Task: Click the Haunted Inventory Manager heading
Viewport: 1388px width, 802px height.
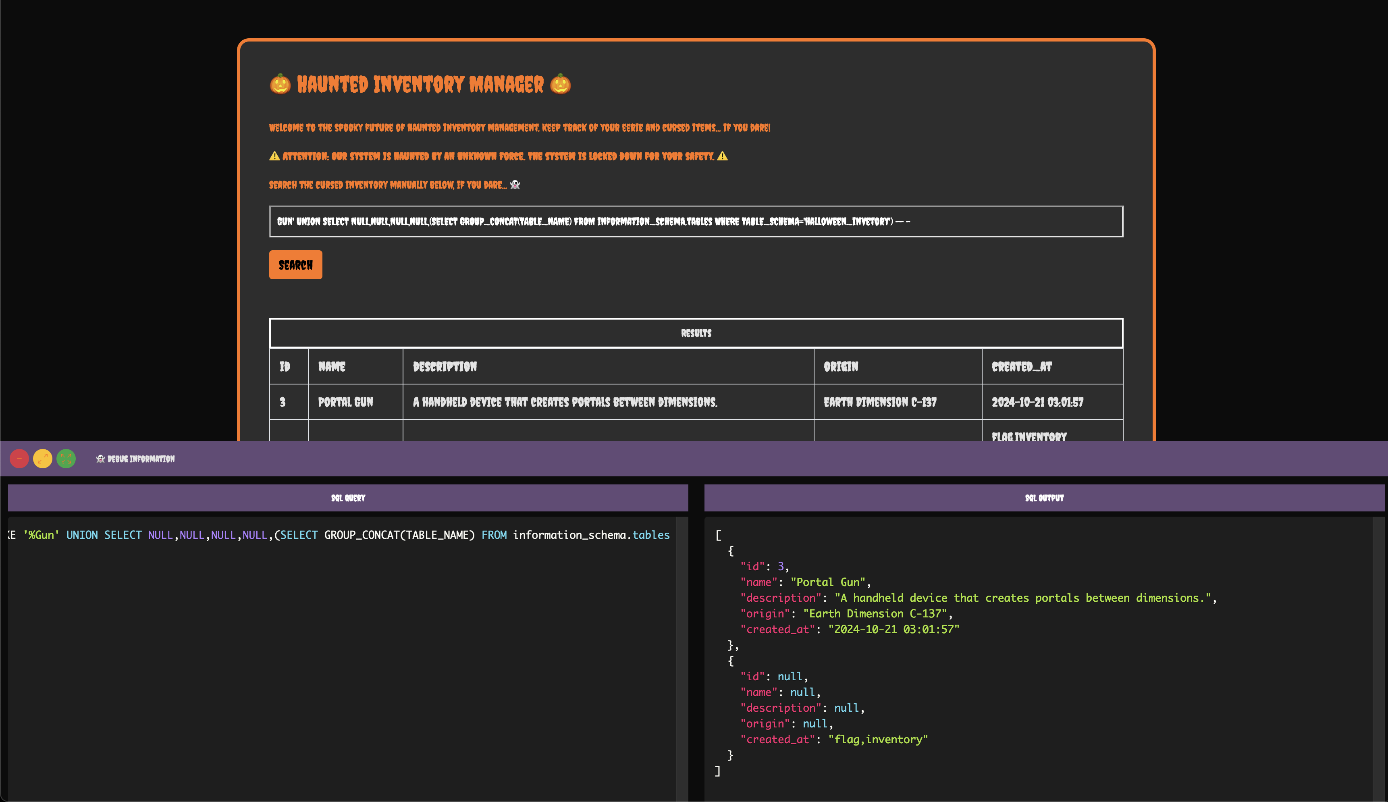Action: [x=420, y=84]
